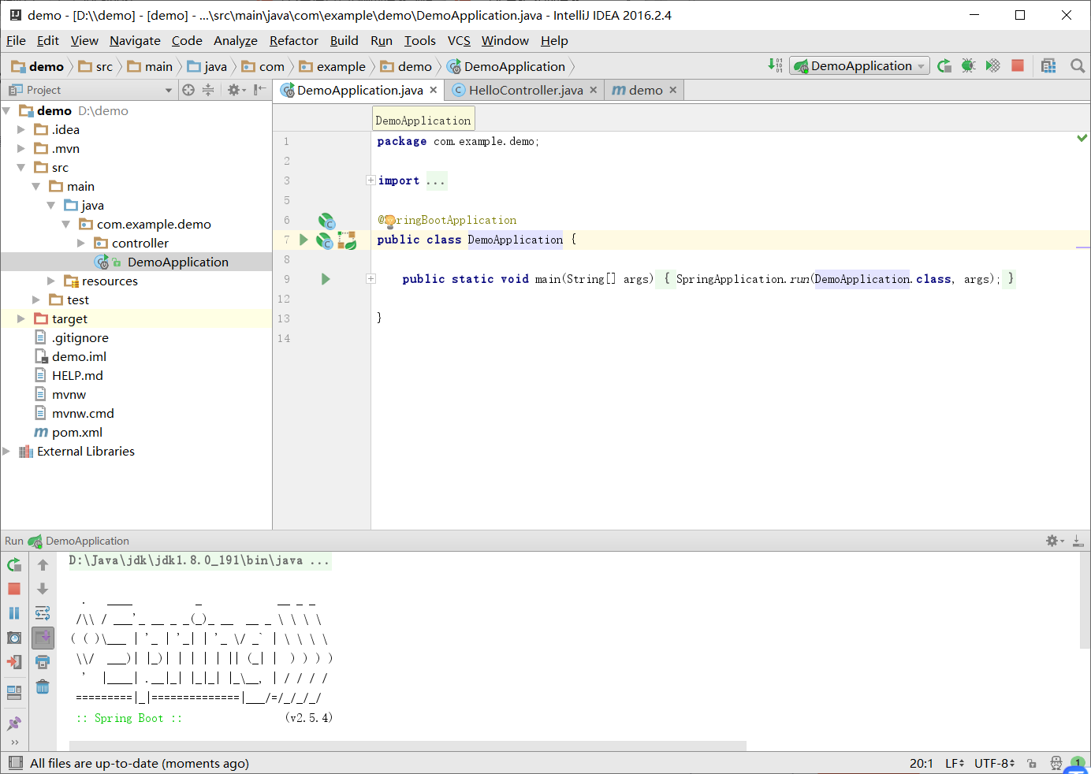The image size is (1091, 774).
Task: Click the LF line separator selector
Action: click(x=955, y=763)
